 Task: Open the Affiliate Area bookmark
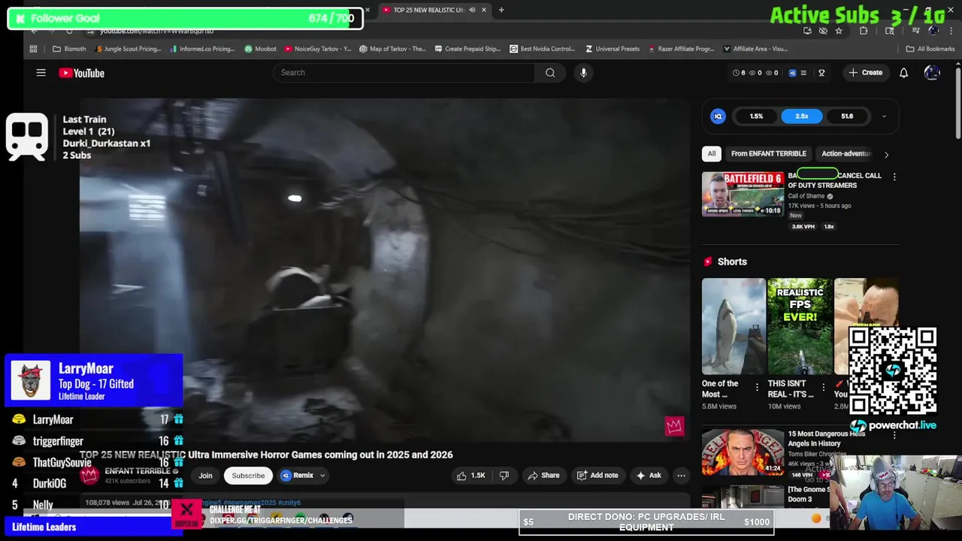tap(755, 49)
